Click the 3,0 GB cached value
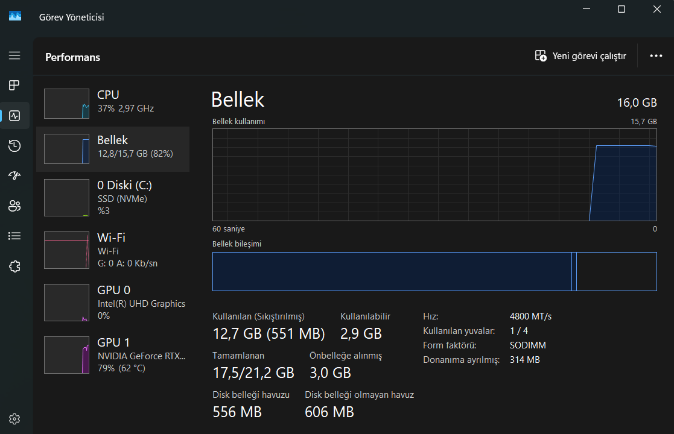Image resolution: width=674 pixels, height=434 pixels. pyautogui.click(x=330, y=373)
